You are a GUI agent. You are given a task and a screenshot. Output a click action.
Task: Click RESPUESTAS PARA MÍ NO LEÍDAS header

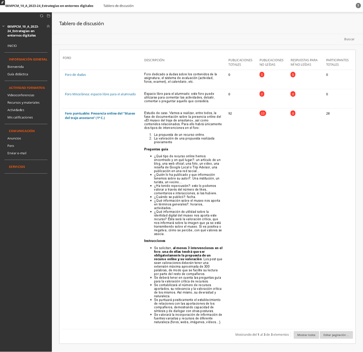304,62
